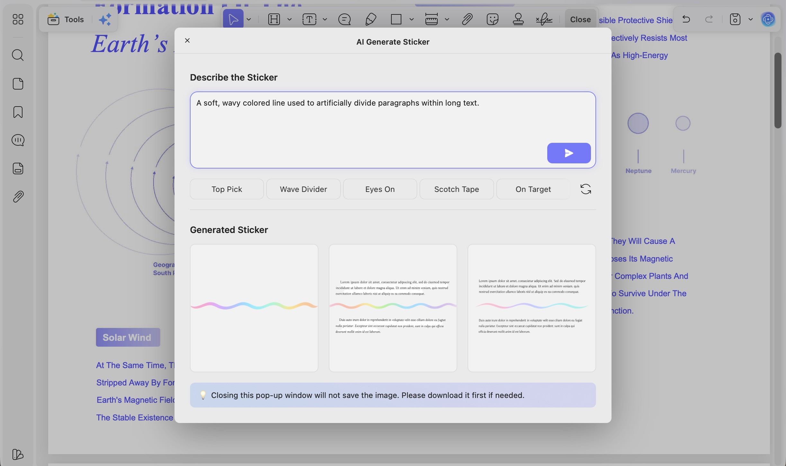Select the signature tool
This screenshot has height=466, width=786.
click(x=544, y=20)
